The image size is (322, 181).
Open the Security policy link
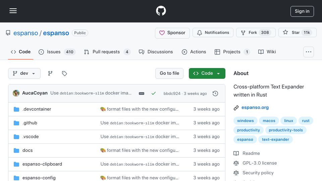coord(258,173)
